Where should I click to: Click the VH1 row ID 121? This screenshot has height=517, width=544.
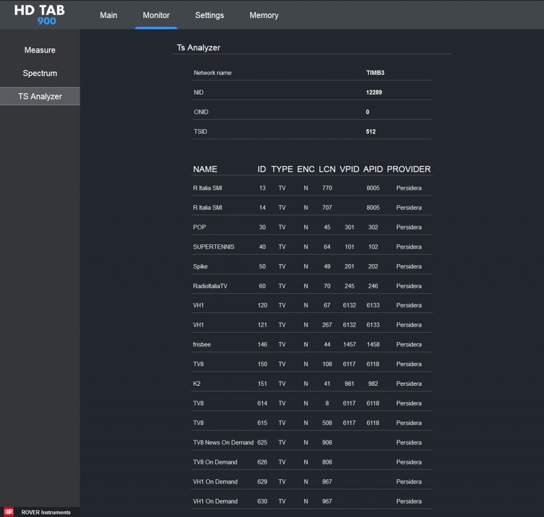(x=262, y=325)
